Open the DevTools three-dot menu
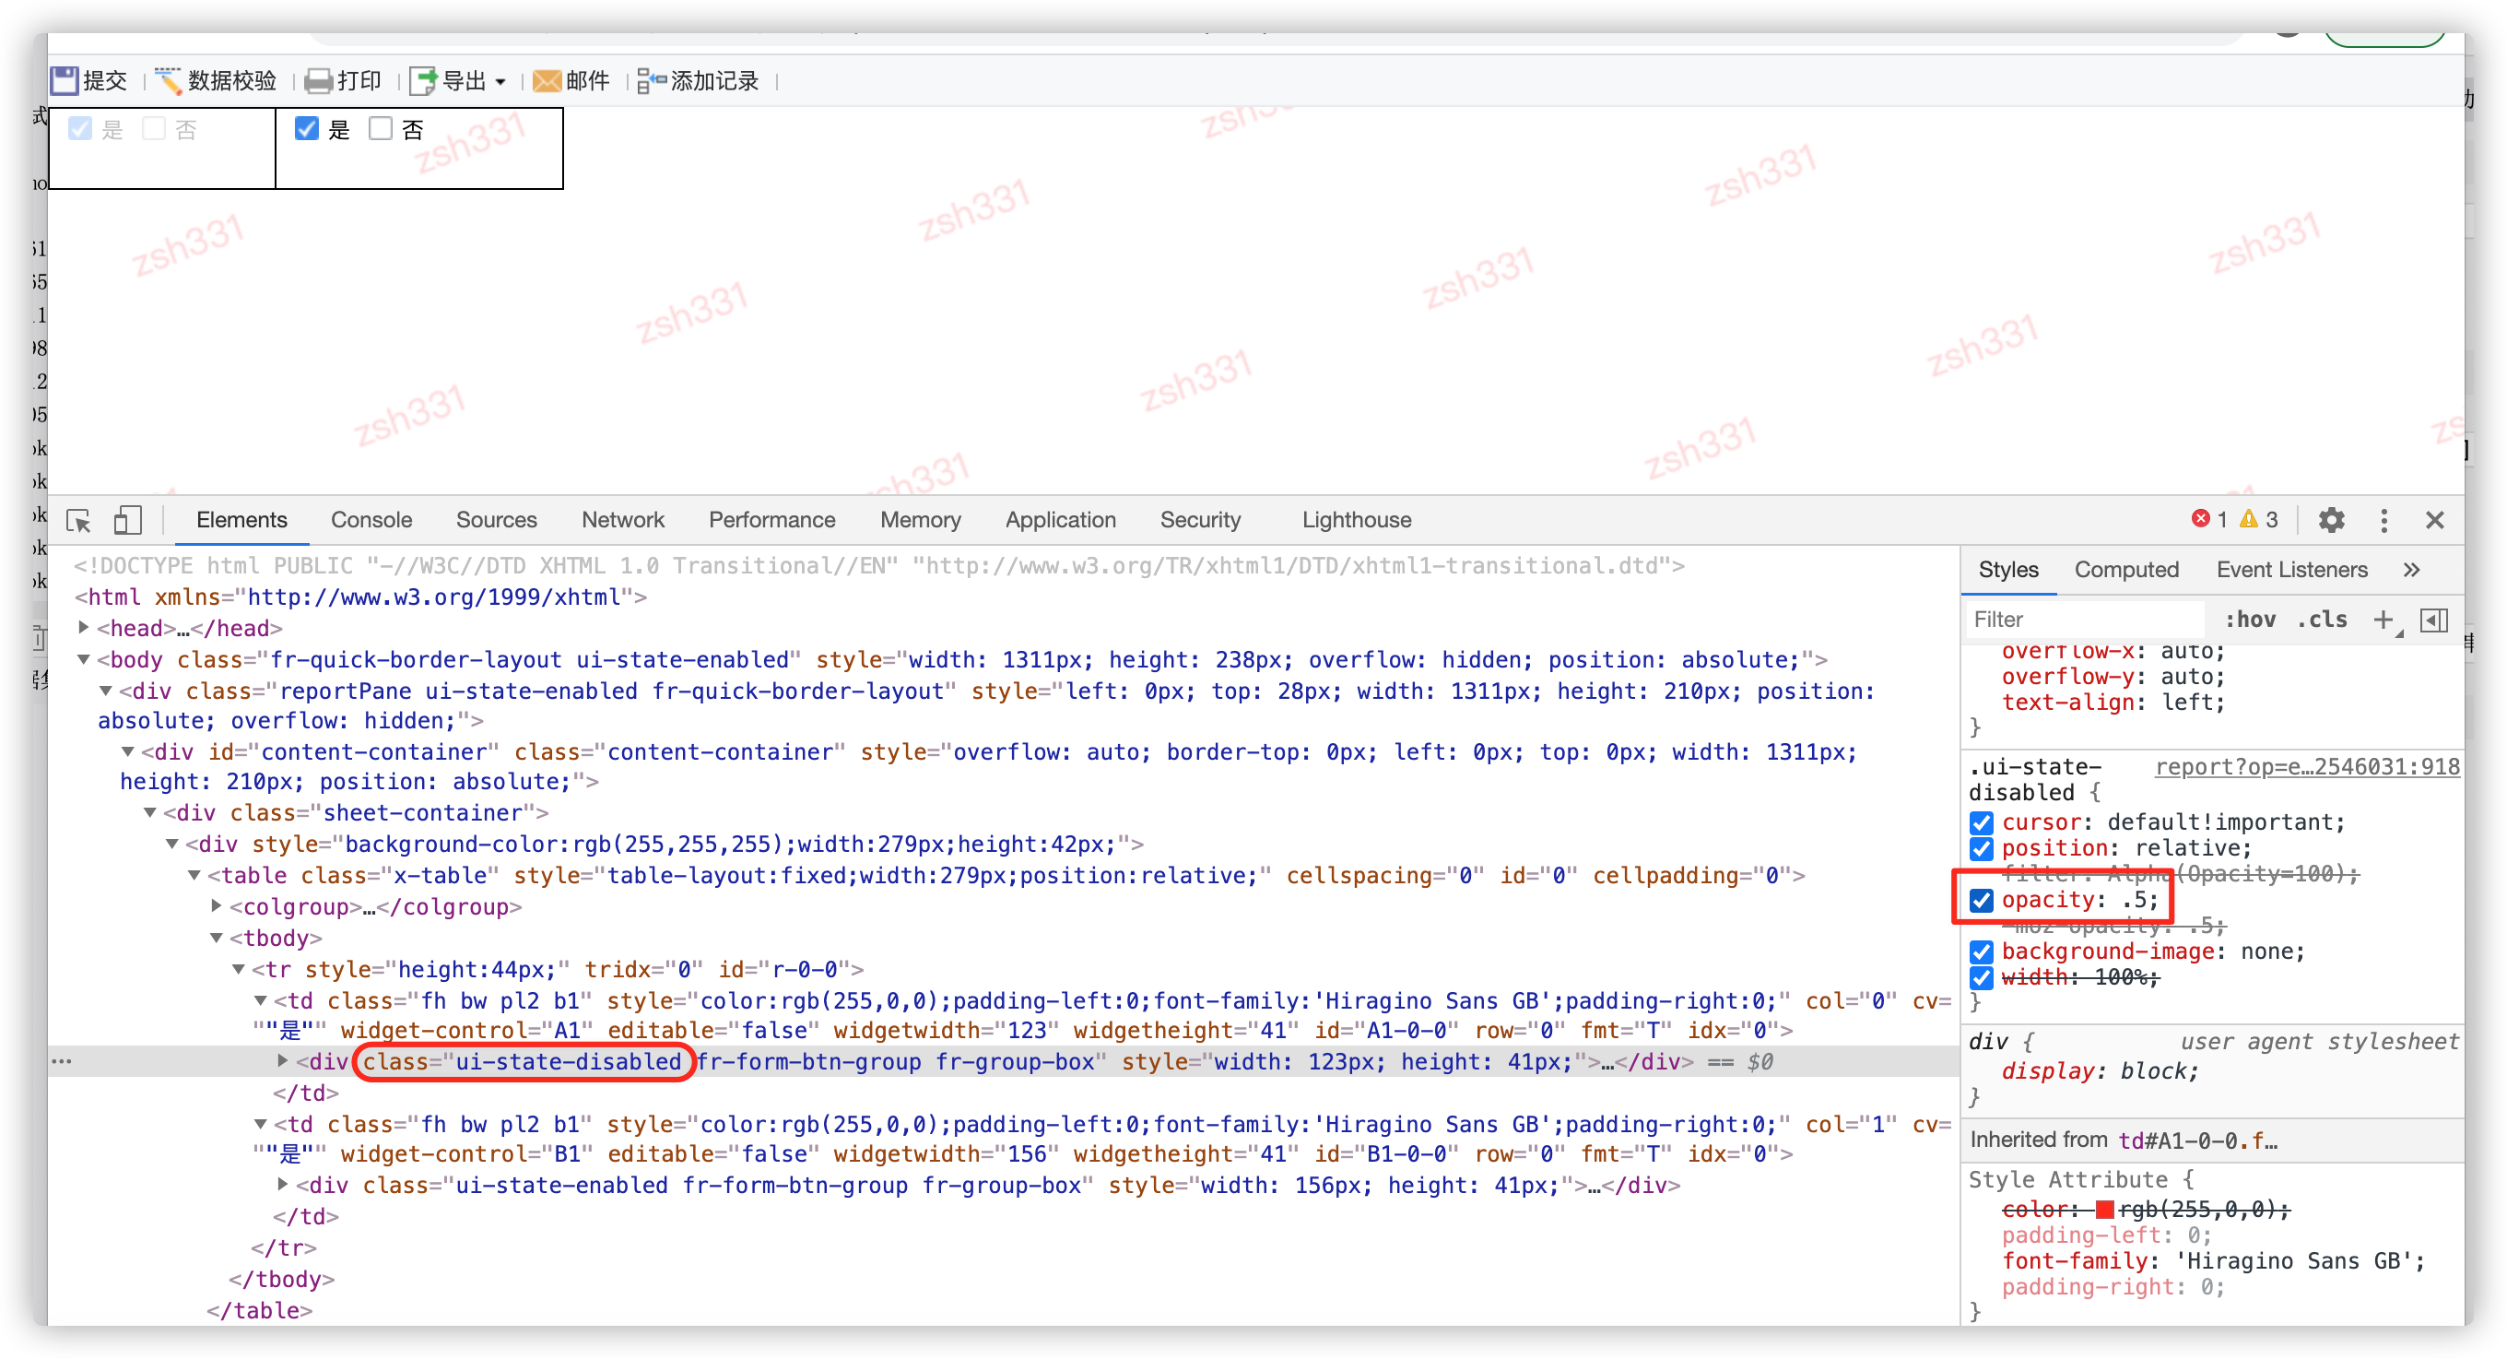Viewport: 2507px width, 1359px height. coord(2383,520)
